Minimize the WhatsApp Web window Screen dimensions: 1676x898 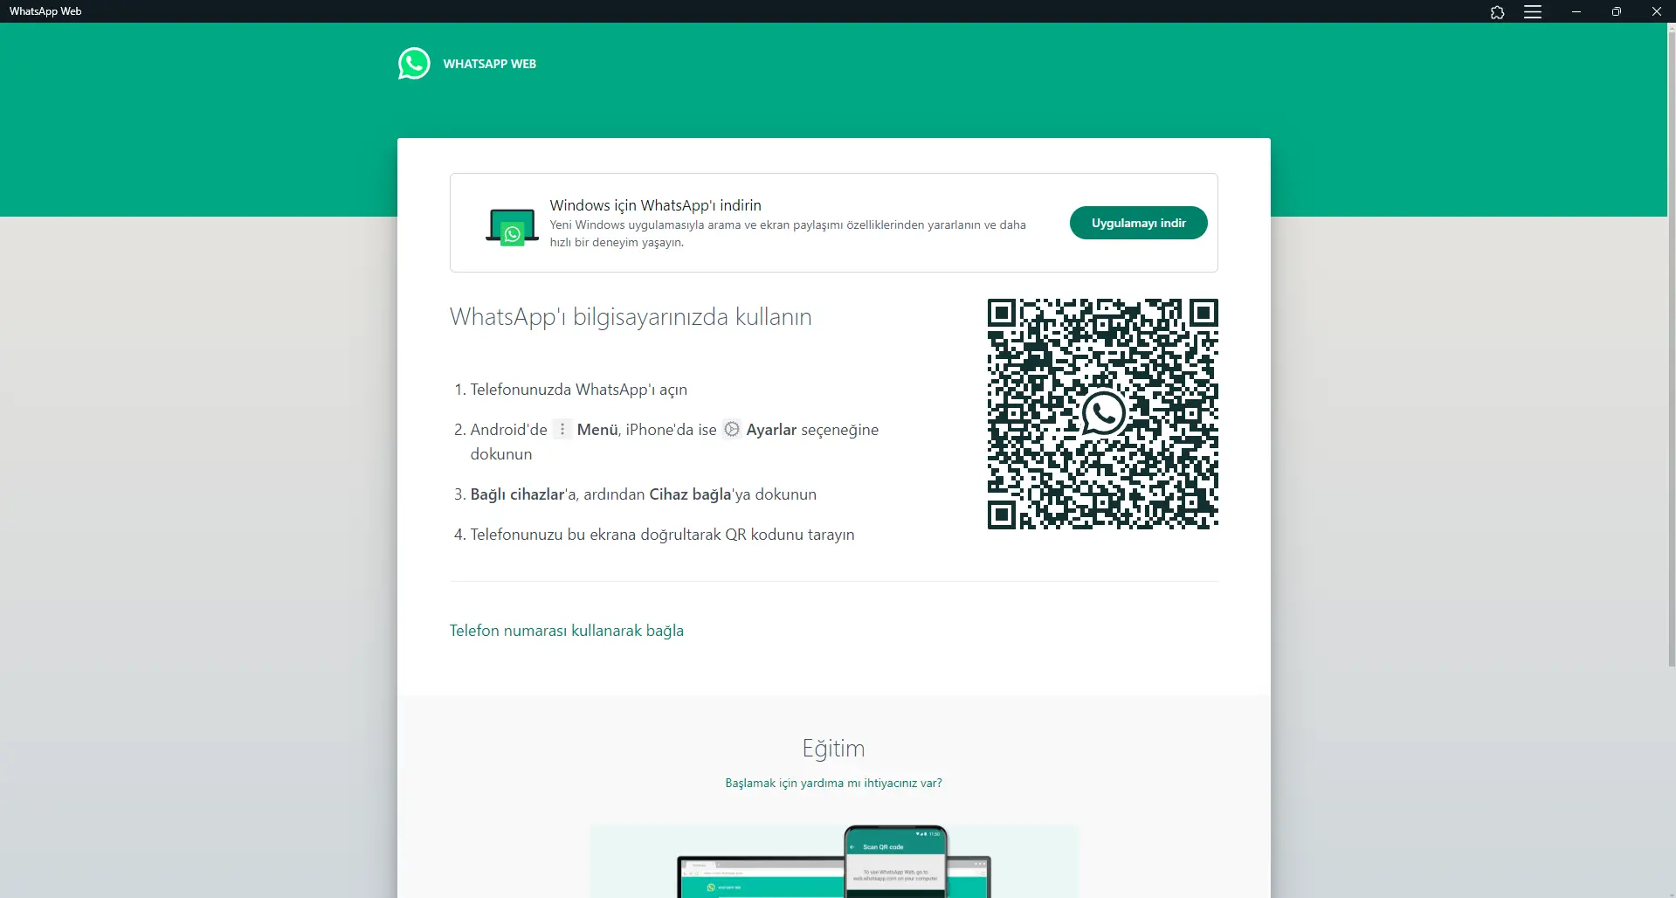point(1576,11)
